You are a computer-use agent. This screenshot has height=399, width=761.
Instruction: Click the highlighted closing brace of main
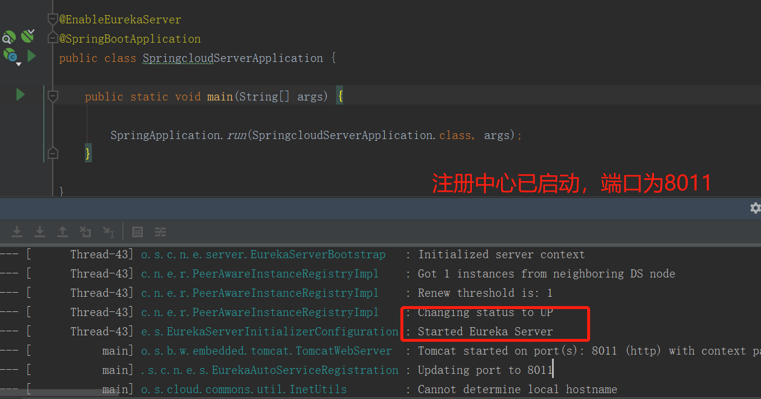(x=88, y=154)
